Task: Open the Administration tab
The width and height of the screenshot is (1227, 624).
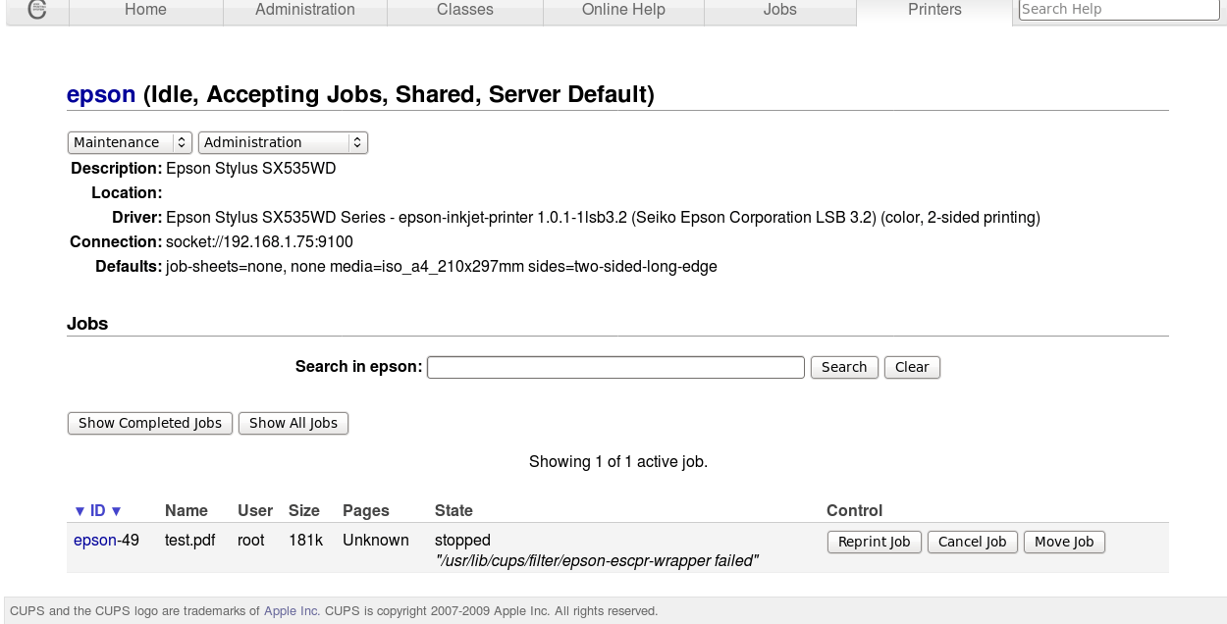Action: [304, 10]
